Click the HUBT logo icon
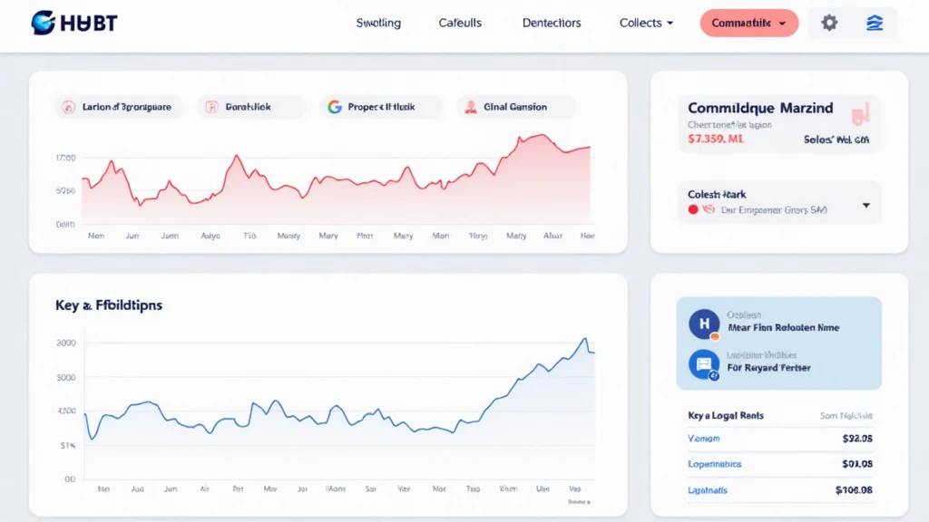 click(43, 24)
